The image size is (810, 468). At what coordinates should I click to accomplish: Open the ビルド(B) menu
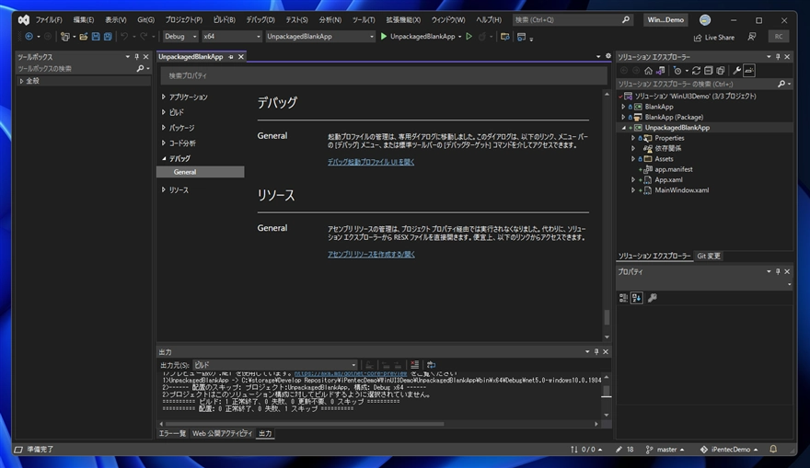point(225,19)
